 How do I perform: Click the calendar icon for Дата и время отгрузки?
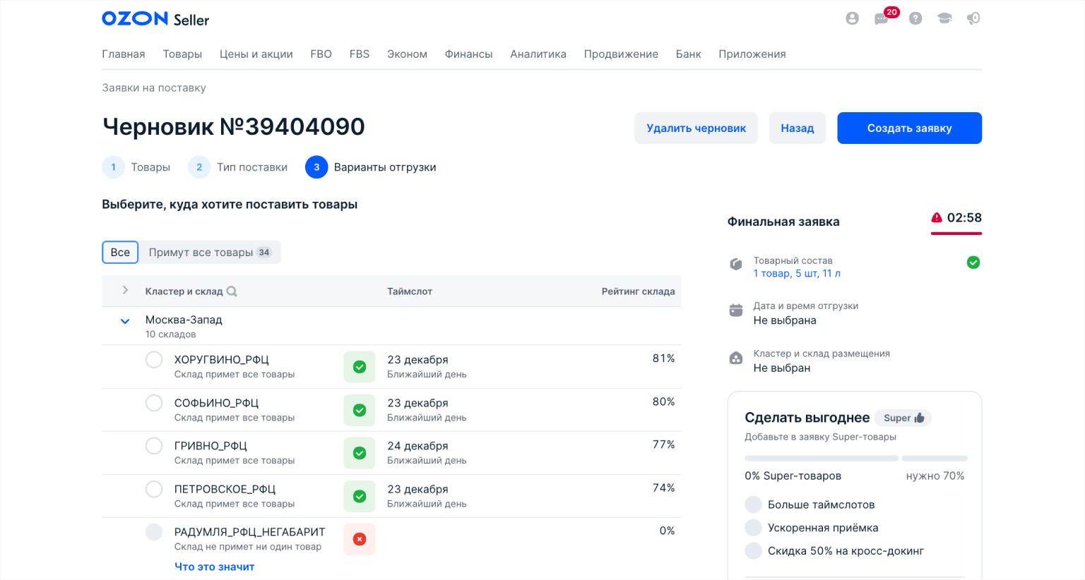pos(736,310)
